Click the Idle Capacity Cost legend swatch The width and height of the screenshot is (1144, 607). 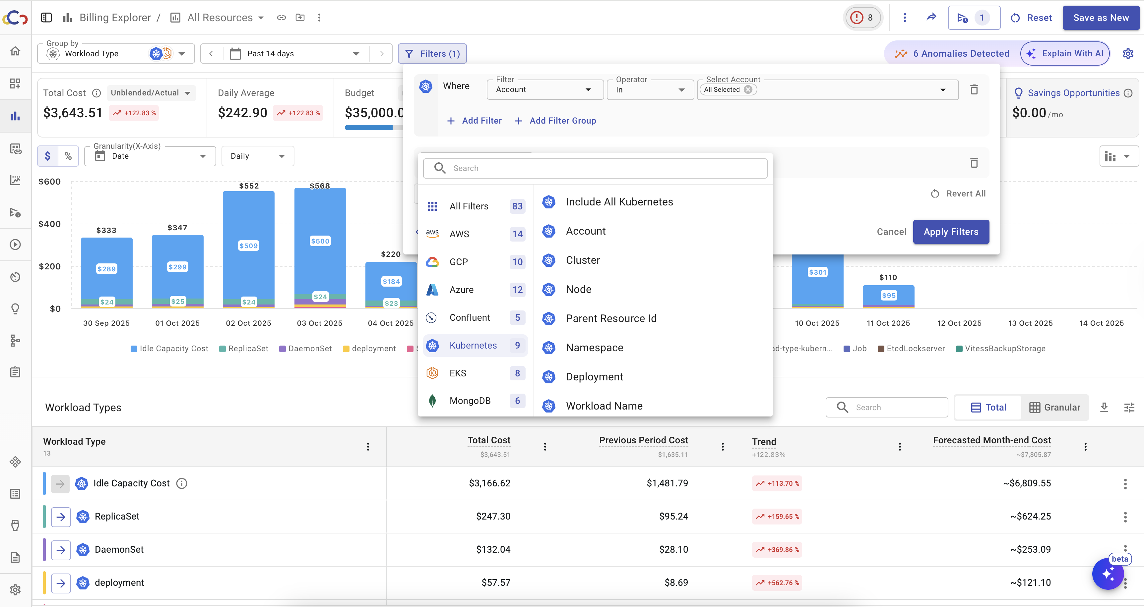pyautogui.click(x=134, y=349)
